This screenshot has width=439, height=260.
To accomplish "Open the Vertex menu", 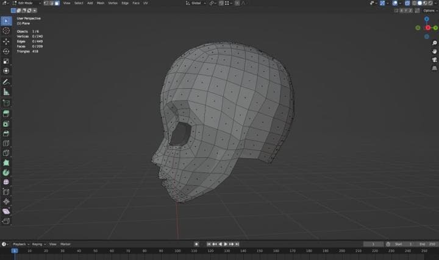I will tap(113, 3).
